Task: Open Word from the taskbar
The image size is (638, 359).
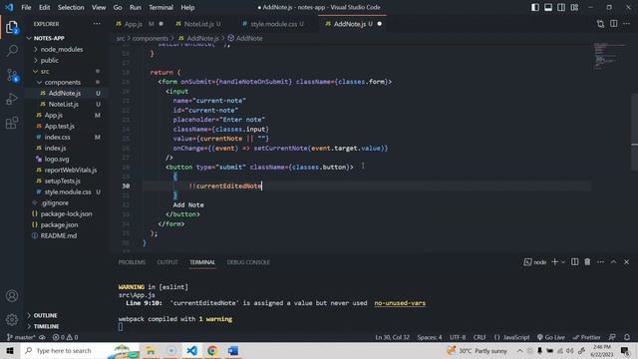Action: 233,350
